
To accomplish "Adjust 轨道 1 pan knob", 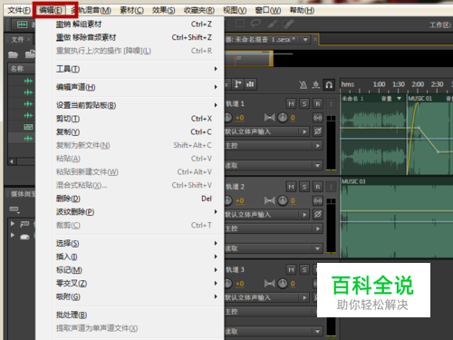I will click(x=283, y=117).
